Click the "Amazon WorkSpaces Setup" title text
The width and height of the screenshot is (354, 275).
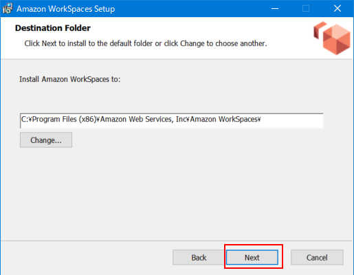click(66, 9)
